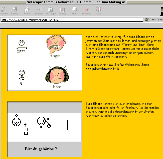
Task: Click the "böse" caption text
Action: click(x=57, y=87)
